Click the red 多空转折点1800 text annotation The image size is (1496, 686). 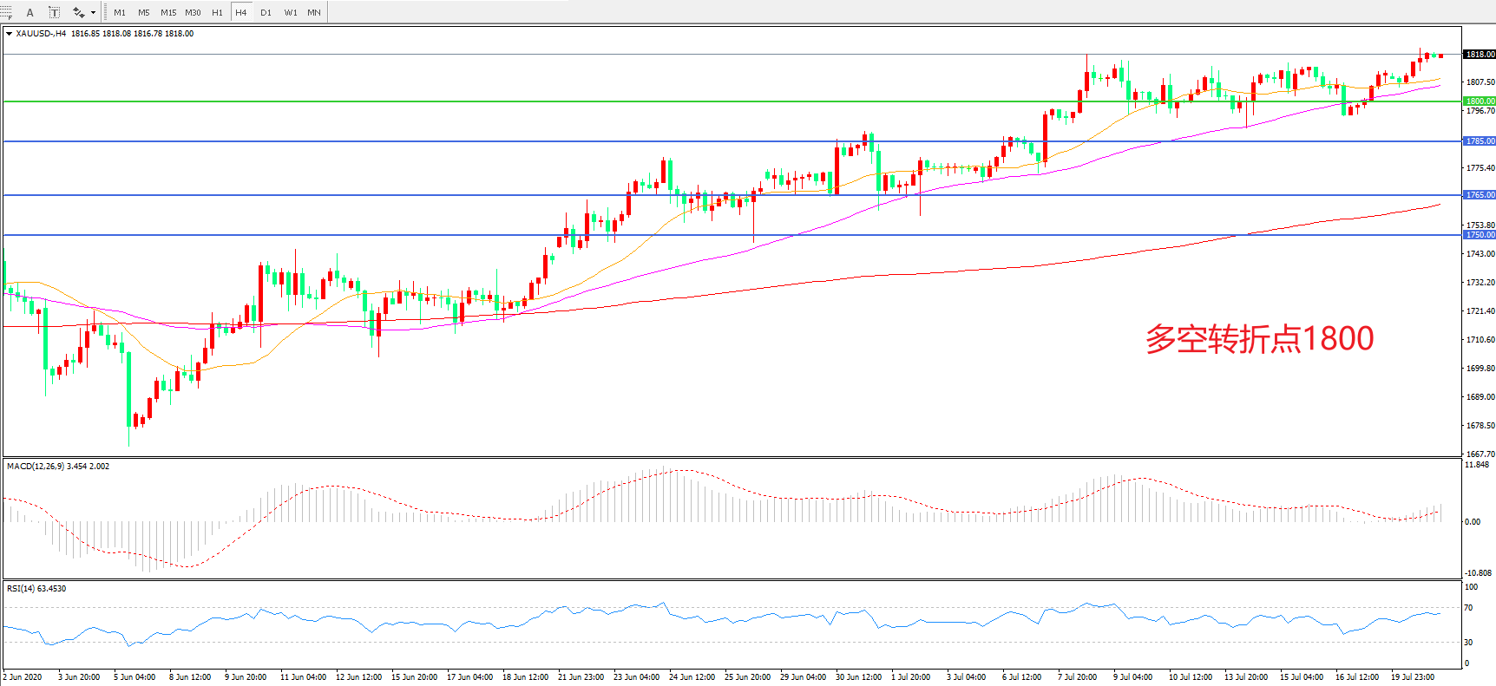(x=1259, y=338)
